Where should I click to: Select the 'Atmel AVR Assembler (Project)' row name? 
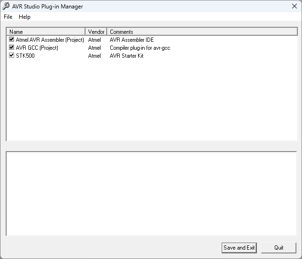[50, 40]
